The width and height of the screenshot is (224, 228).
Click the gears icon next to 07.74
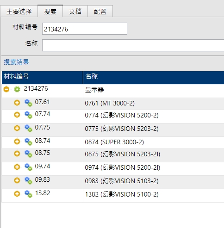(x=28, y=115)
